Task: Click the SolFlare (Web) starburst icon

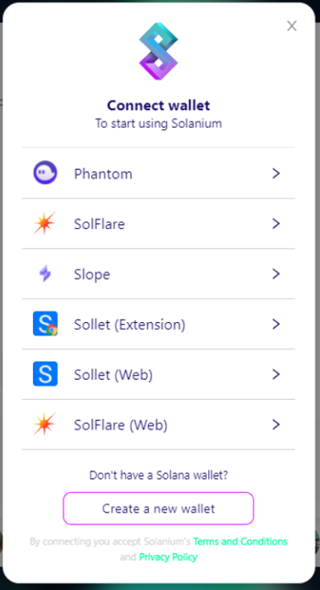Action: (45, 424)
